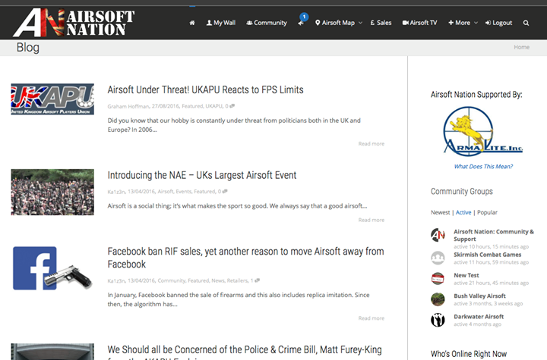
Task: Open the NAE crowd photo thumbnail
Action: click(x=52, y=193)
